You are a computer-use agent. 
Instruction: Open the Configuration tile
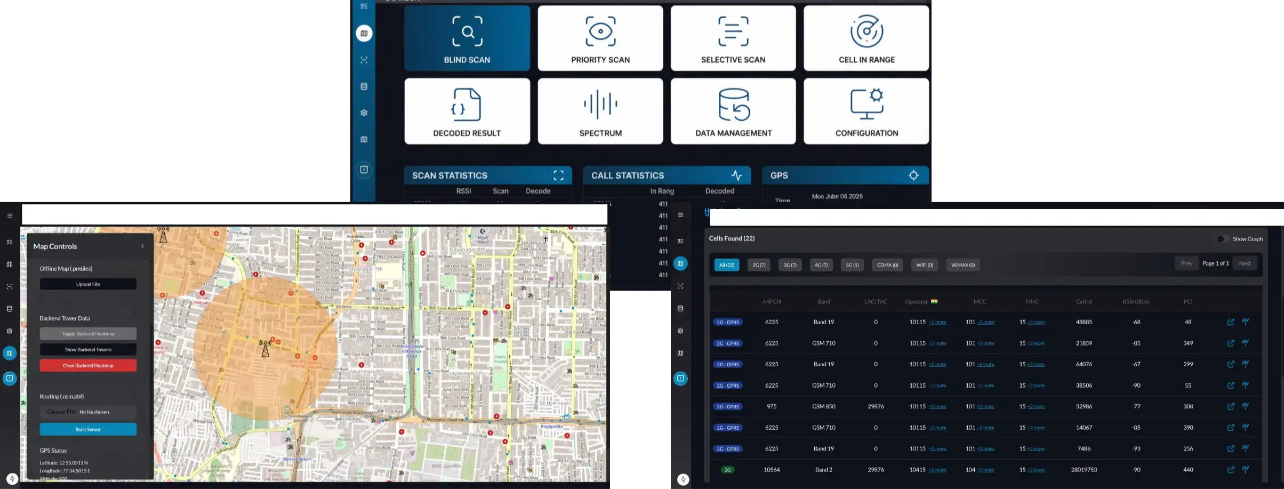[866, 111]
